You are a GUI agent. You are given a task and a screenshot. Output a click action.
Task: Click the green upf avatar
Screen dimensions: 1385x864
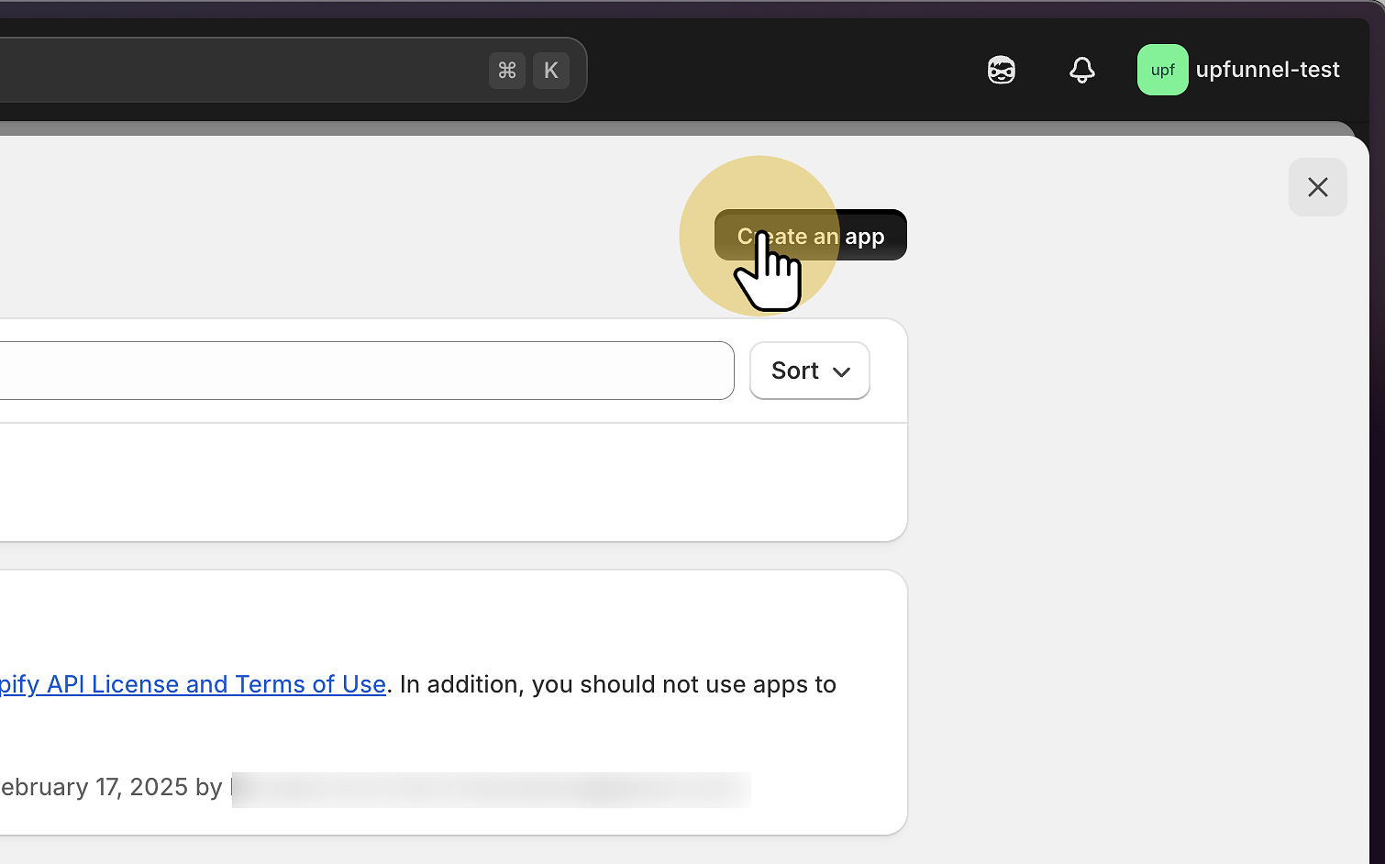[x=1162, y=70]
